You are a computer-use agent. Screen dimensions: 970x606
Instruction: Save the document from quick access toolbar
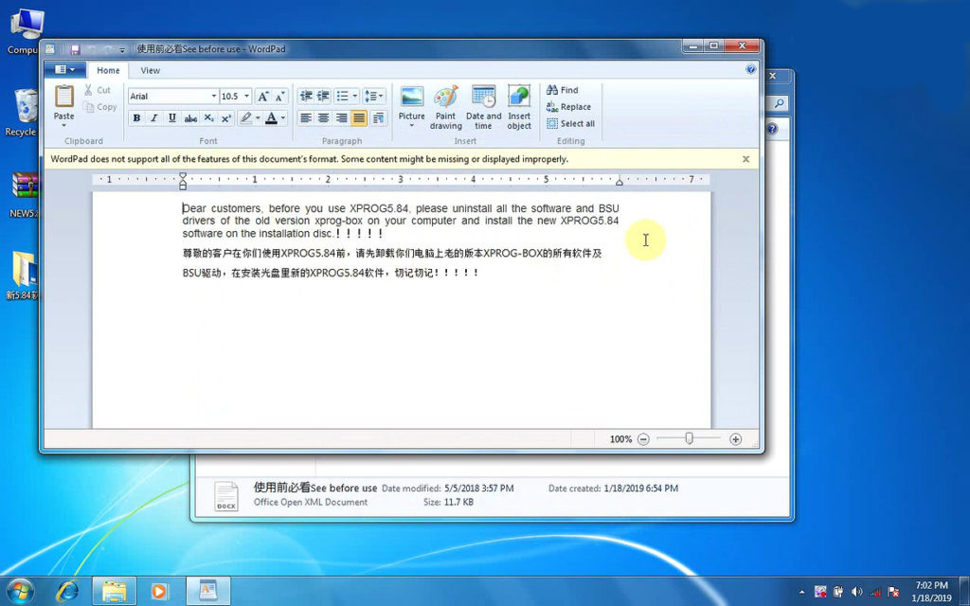pos(75,49)
